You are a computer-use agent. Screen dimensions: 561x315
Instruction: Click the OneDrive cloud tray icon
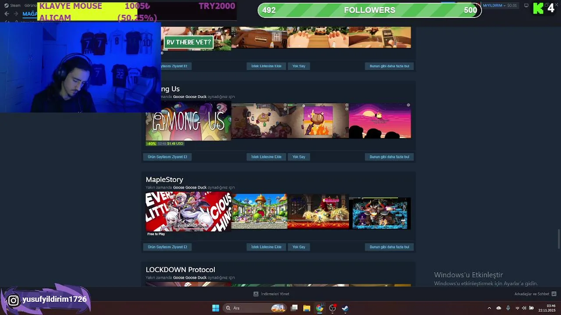[499, 308]
